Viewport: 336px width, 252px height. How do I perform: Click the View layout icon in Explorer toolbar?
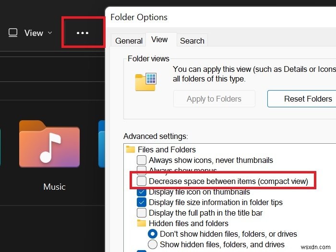pyautogui.click(x=13, y=33)
